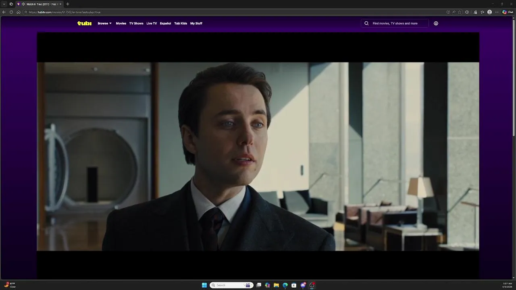Open browser Extensions

pyautogui.click(x=467, y=12)
